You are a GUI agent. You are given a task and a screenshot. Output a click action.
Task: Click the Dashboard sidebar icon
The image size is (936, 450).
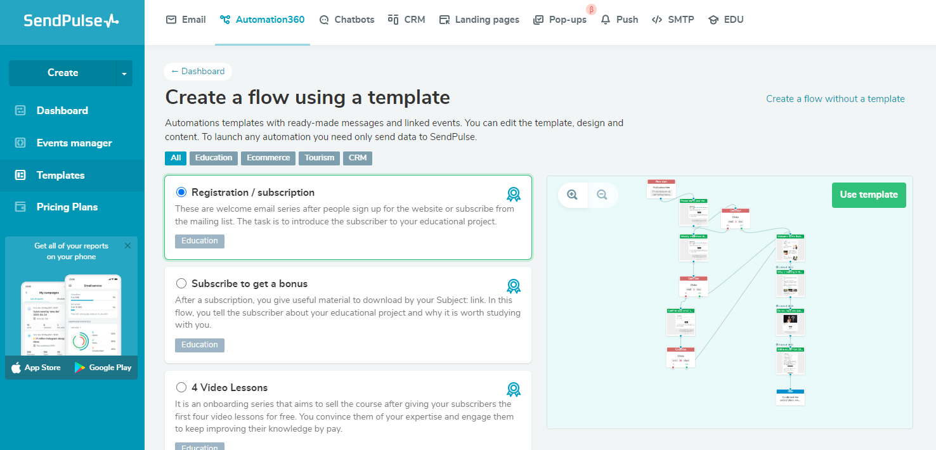(20, 110)
